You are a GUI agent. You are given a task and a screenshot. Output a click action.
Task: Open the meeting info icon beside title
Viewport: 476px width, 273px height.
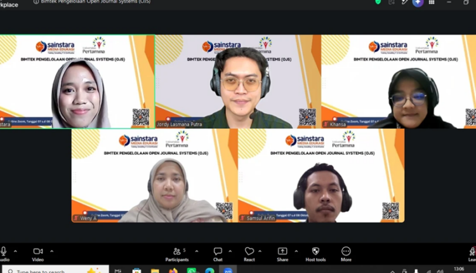(x=36, y=2)
